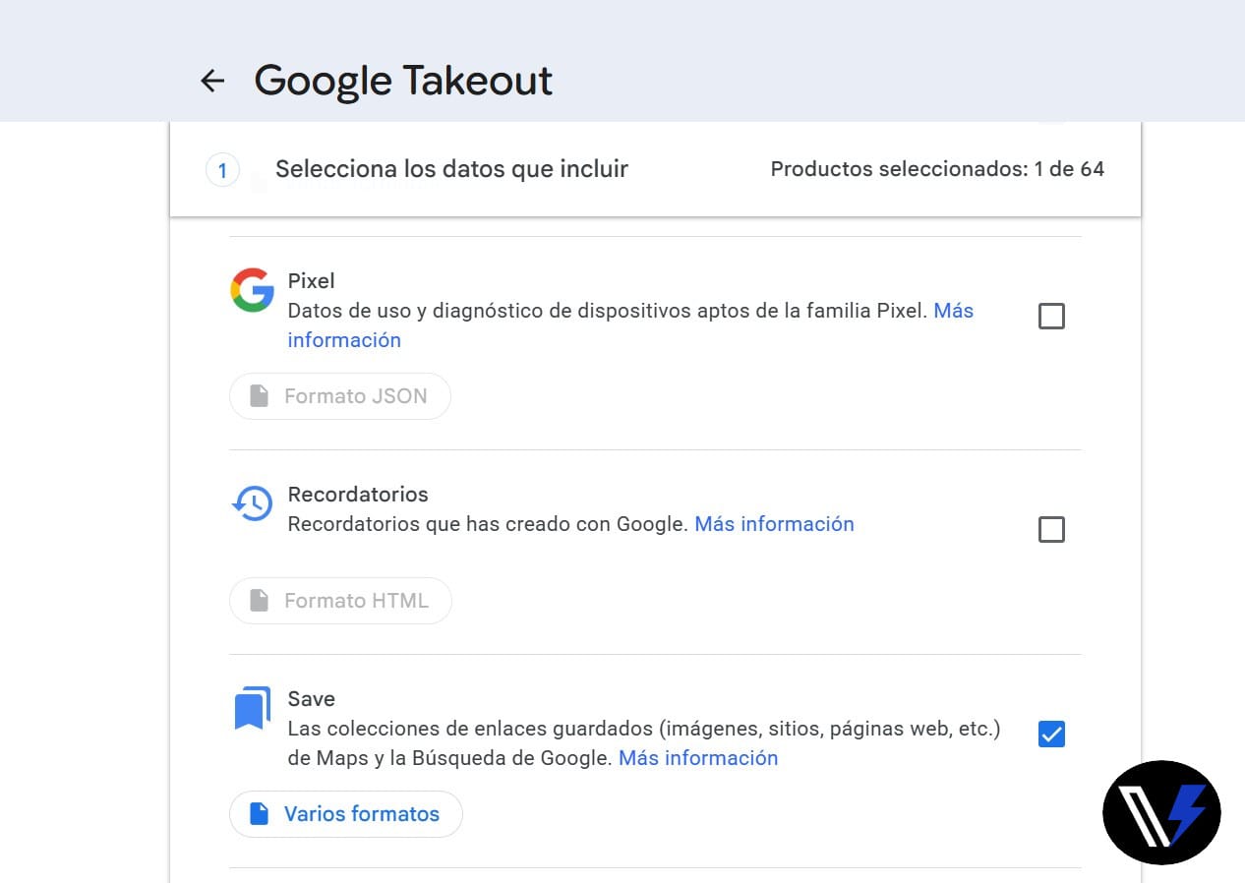Viewport: 1245px width, 883px height.
Task: Open the Formato HTML button for Recordatorios
Action: (340, 600)
